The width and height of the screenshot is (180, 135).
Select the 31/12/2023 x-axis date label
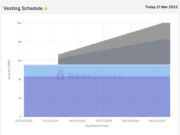point(51,121)
